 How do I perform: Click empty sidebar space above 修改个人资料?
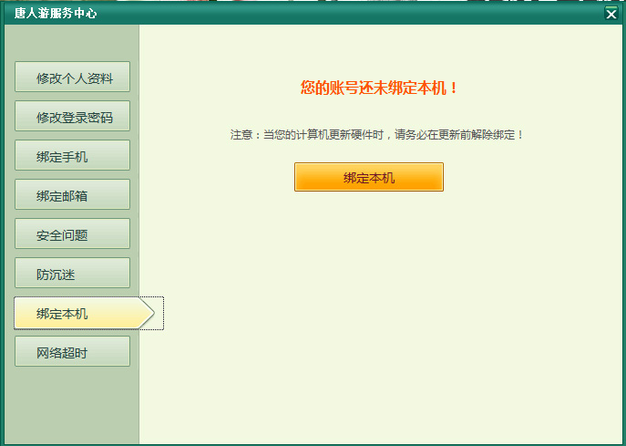click(x=73, y=43)
